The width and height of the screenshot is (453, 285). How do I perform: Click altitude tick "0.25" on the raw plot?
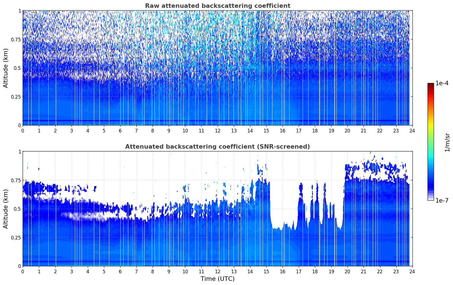[16, 97]
